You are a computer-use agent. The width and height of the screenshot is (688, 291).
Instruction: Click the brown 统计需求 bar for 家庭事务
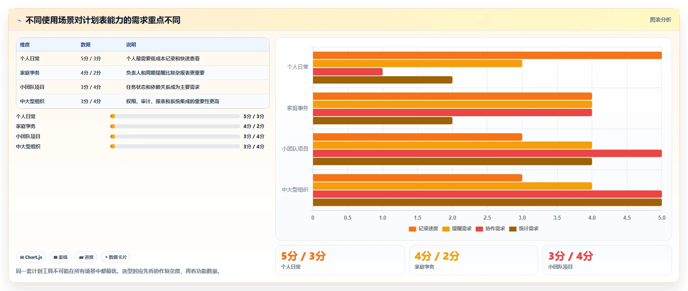coord(383,121)
